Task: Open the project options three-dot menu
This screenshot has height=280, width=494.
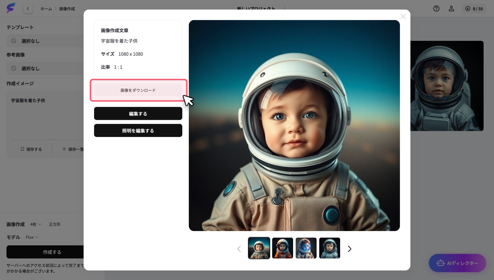Action: pyautogui.click(x=285, y=8)
